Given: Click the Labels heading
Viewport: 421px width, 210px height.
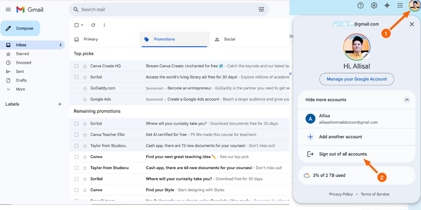Looking at the screenshot, I should pos(12,104).
